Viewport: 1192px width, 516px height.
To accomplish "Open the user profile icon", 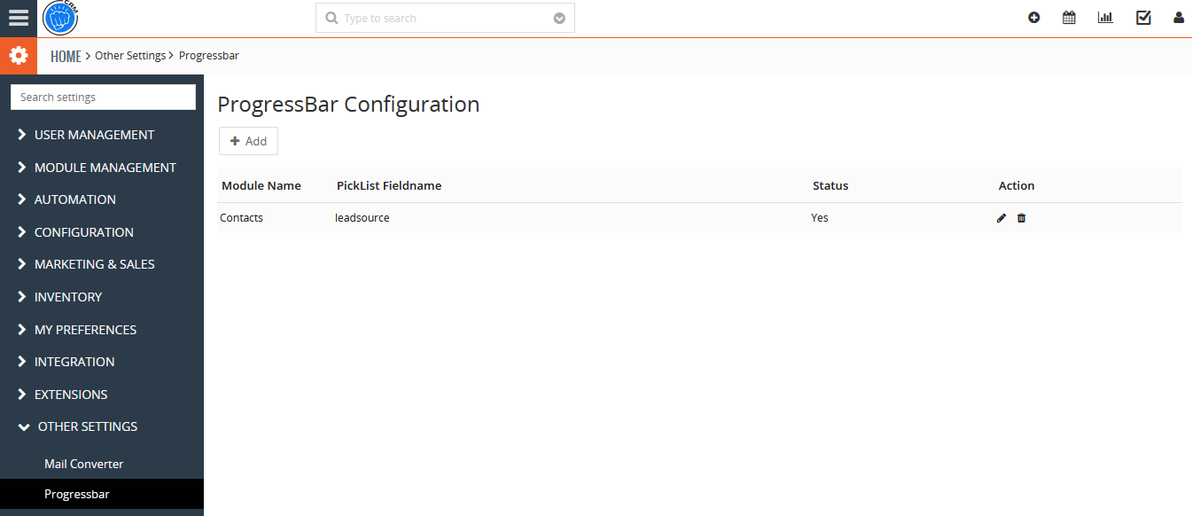I will pos(1179,18).
